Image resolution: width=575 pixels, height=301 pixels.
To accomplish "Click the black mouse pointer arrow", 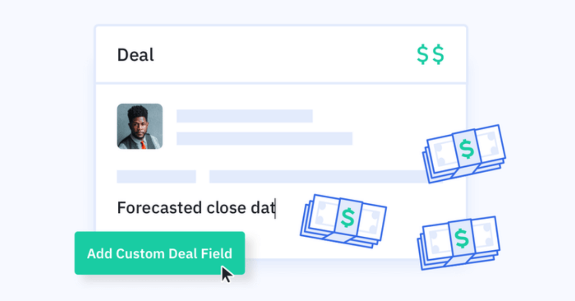I will tap(227, 274).
